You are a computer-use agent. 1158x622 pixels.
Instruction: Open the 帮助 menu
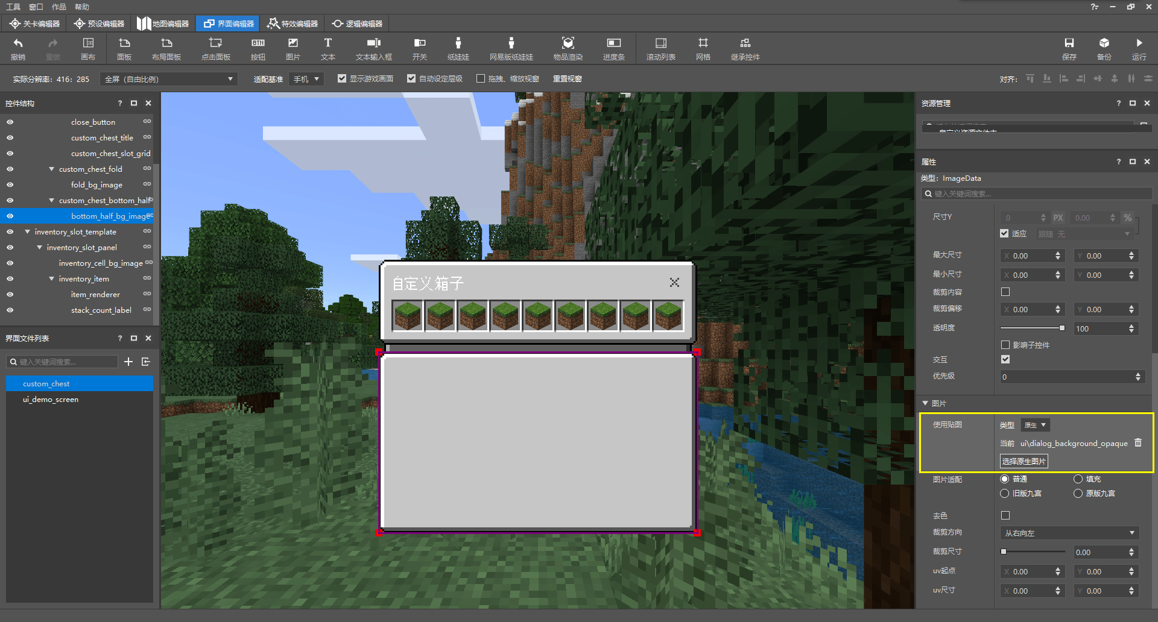click(82, 7)
